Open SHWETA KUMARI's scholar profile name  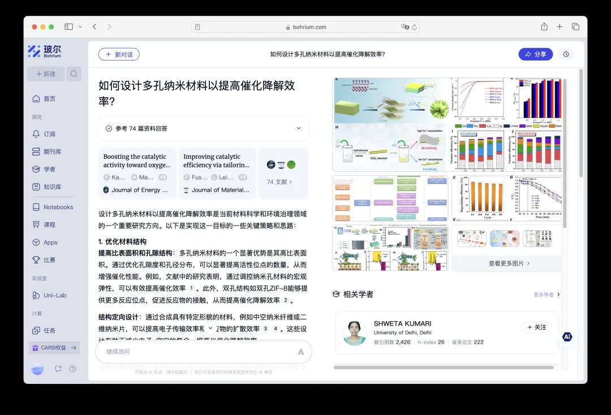click(403, 323)
